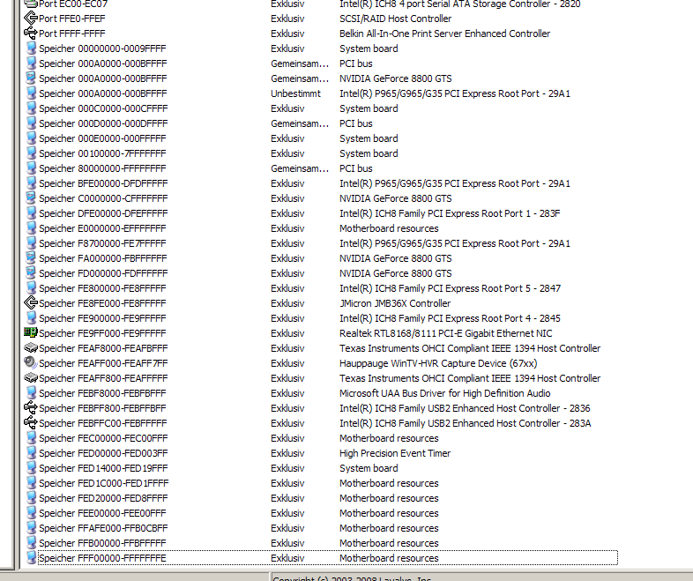Click Exklusiv value in Speicher FFF00000-FFFFFFFE row
This screenshot has width=693, height=581.
(287, 558)
